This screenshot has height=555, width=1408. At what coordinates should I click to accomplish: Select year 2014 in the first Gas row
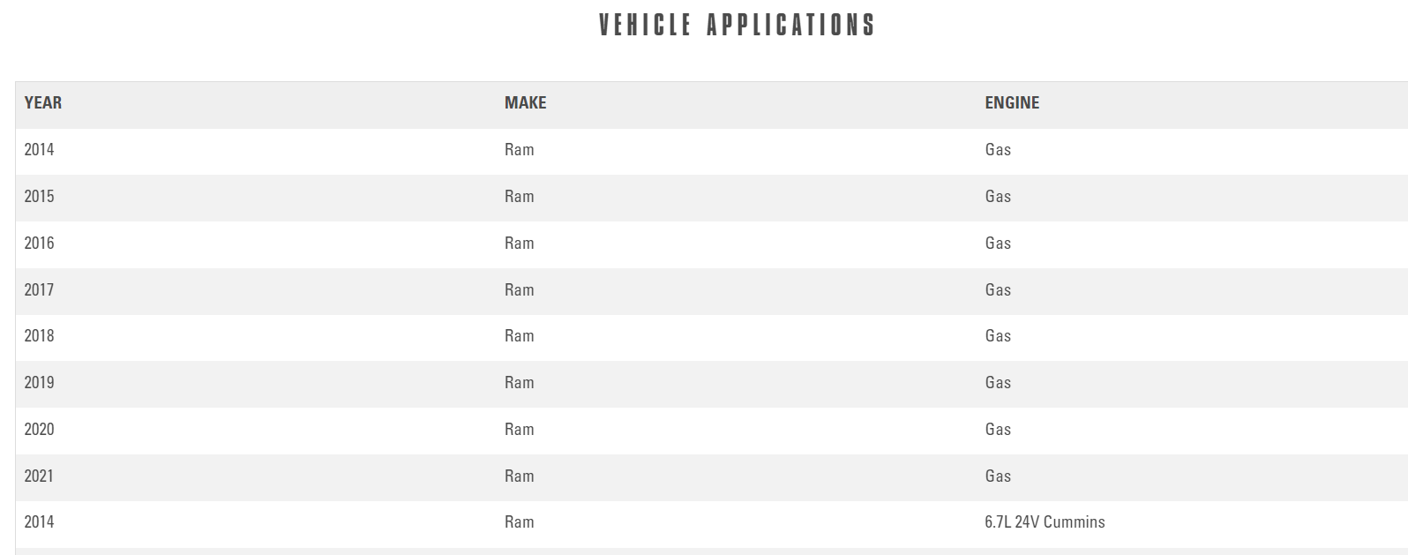coord(39,150)
